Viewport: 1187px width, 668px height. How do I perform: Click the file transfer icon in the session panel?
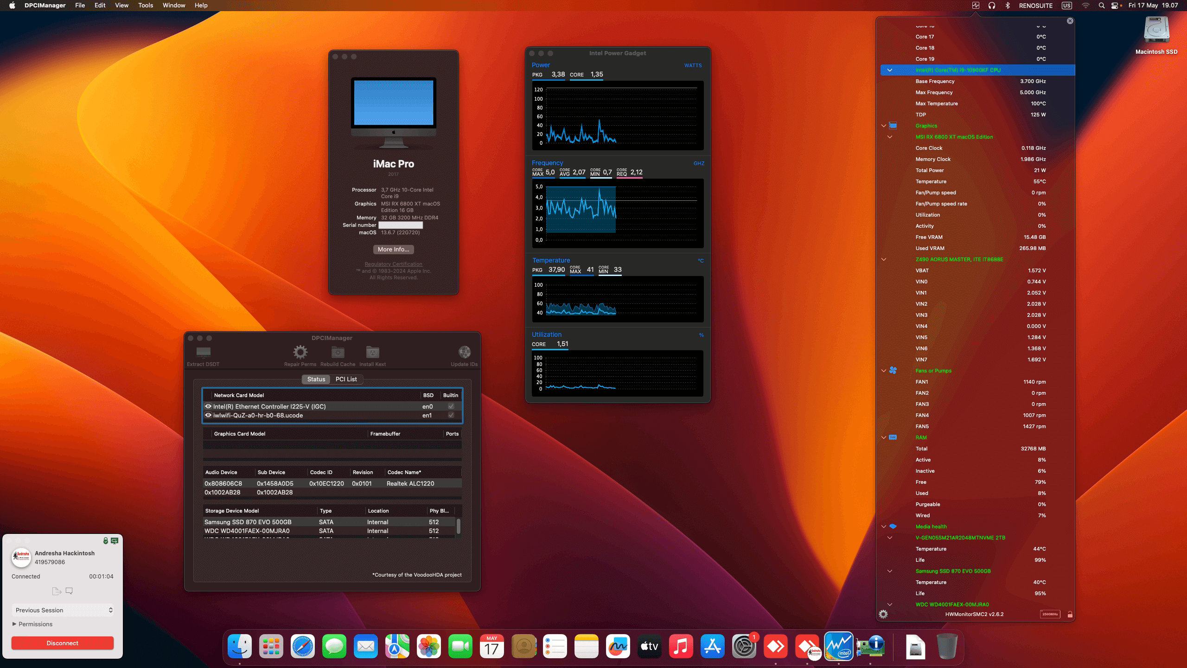57,591
